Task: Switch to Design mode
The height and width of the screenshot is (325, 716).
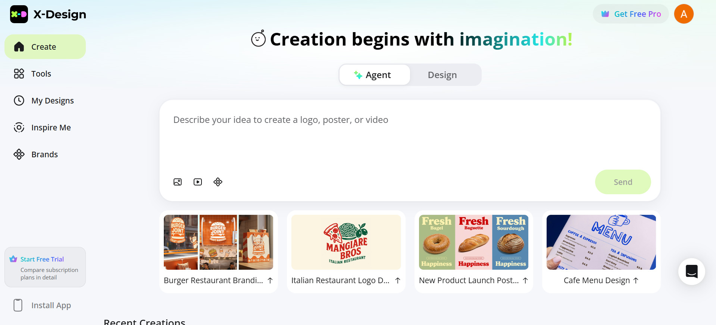Action: click(x=442, y=75)
